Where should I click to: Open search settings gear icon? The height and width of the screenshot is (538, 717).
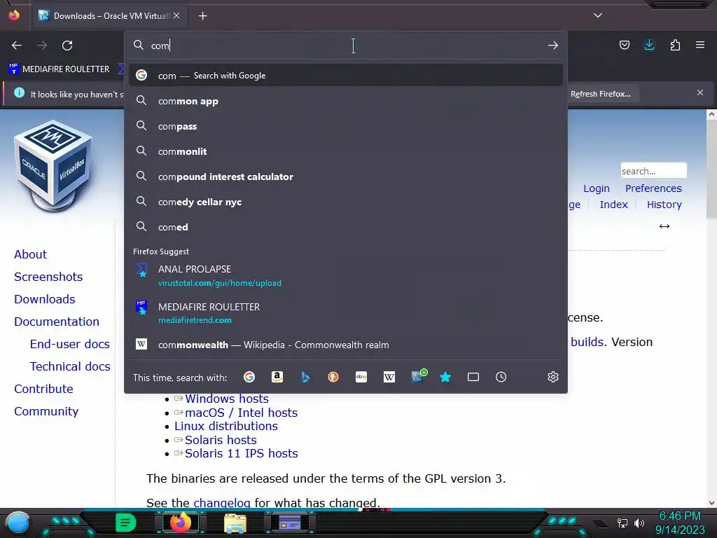553,377
